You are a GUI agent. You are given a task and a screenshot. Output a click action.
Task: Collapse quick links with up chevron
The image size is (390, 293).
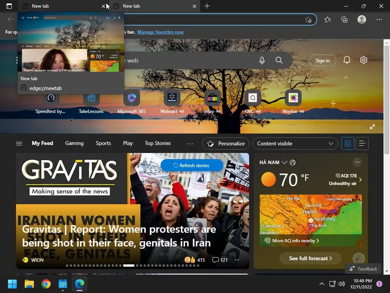click(x=346, y=77)
